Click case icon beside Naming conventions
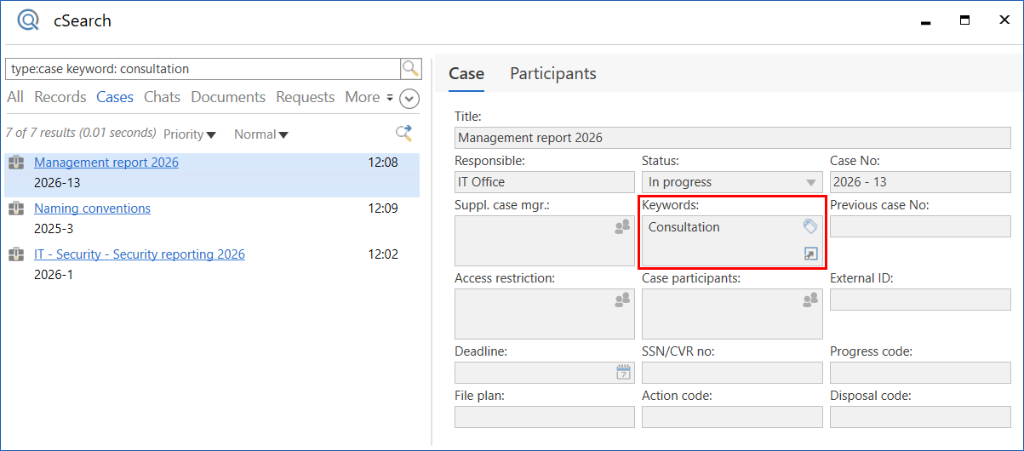The height and width of the screenshot is (451, 1024). click(x=16, y=208)
